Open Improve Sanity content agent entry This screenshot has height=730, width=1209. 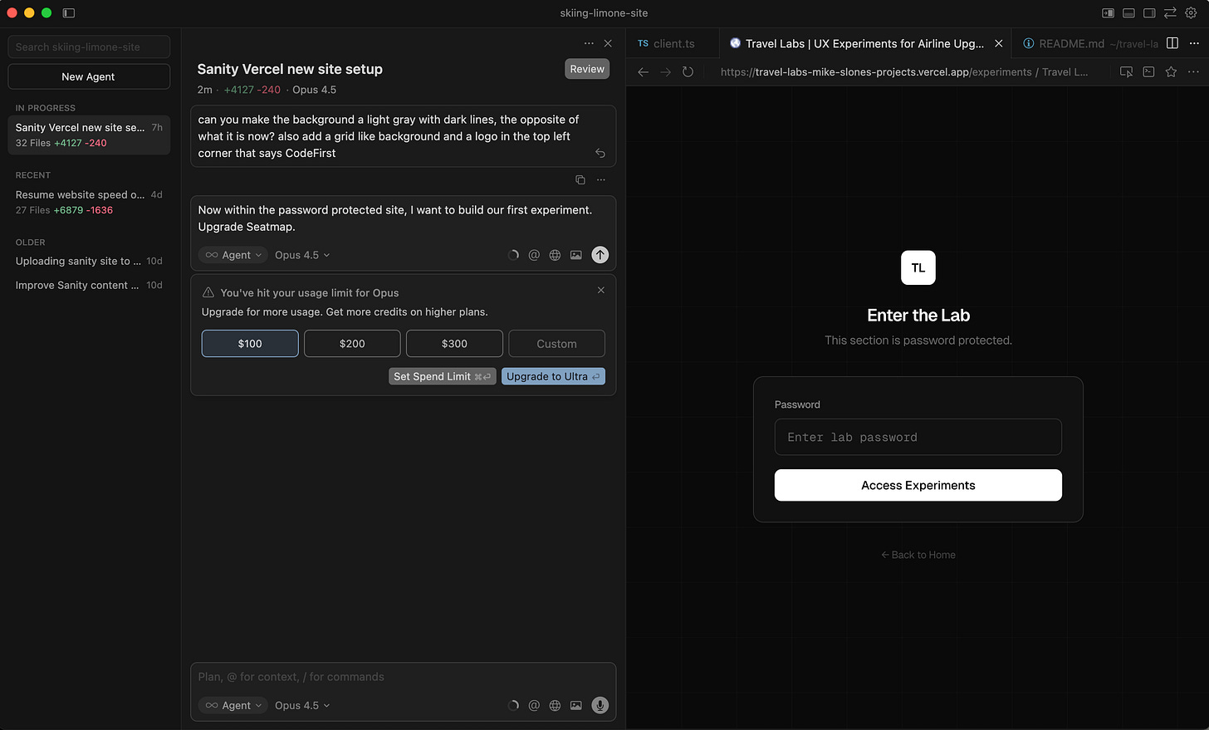tap(89, 285)
